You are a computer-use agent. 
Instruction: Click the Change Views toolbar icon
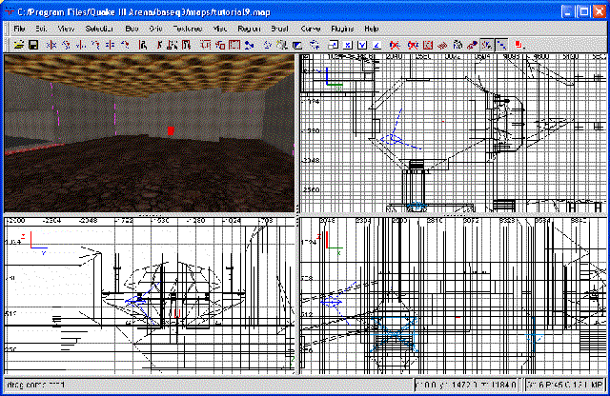click(x=267, y=45)
